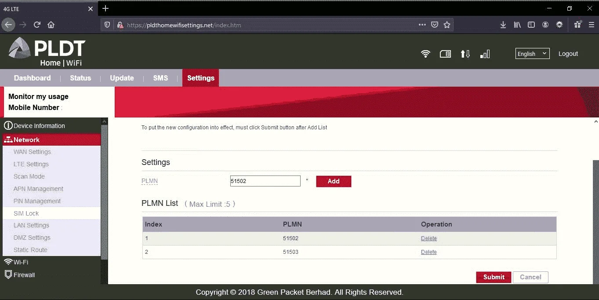The width and height of the screenshot is (599, 300).
Task: Click the main content vertical scrollbar thumb
Action: (596, 221)
